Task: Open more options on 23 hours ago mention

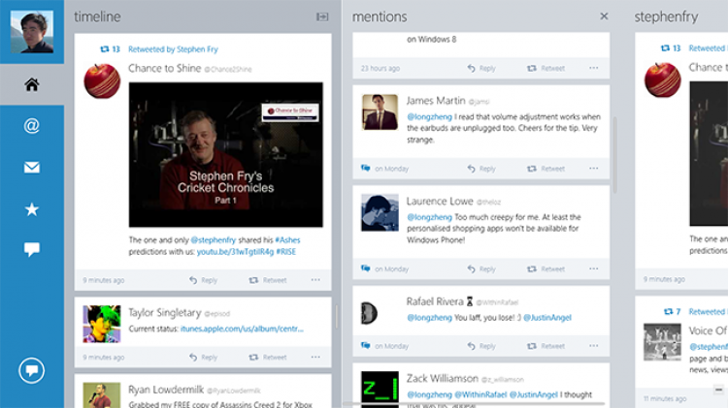Action: [x=594, y=68]
